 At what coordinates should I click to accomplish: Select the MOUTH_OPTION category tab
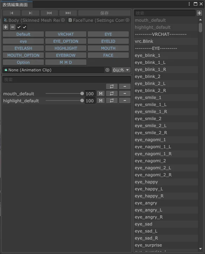[x=23, y=55]
